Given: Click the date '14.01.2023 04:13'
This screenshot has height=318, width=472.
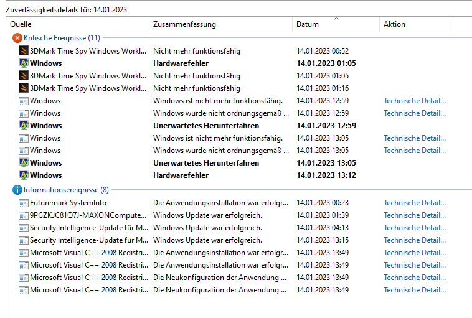Looking at the screenshot, I should pos(323,228).
